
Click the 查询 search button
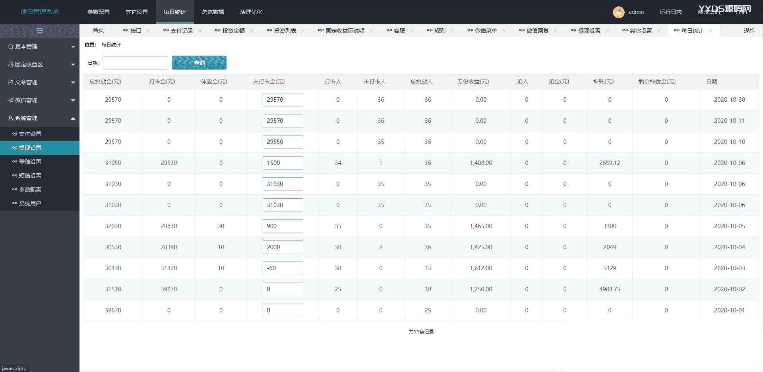click(199, 63)
